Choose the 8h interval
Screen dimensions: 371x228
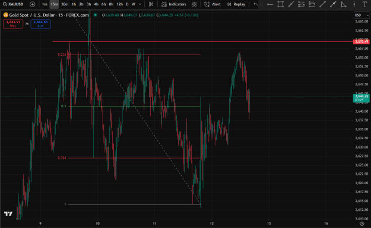tap(111, 4)
